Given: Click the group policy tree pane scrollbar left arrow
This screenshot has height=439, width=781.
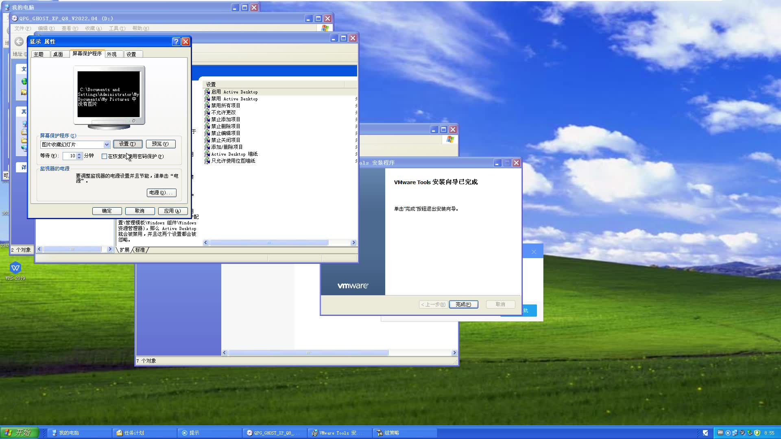Looking at the screenshot, I should click(39, 249).
